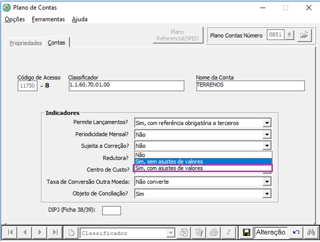Click the Plano de Contas app icon in title bar
This screenshot has width=320, height=242.
7,8
